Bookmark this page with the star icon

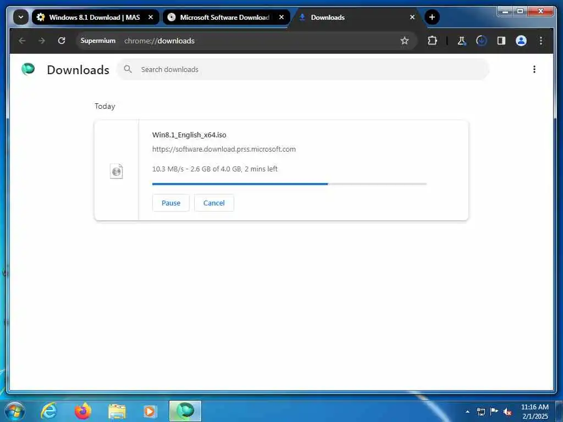pos(405,41)
